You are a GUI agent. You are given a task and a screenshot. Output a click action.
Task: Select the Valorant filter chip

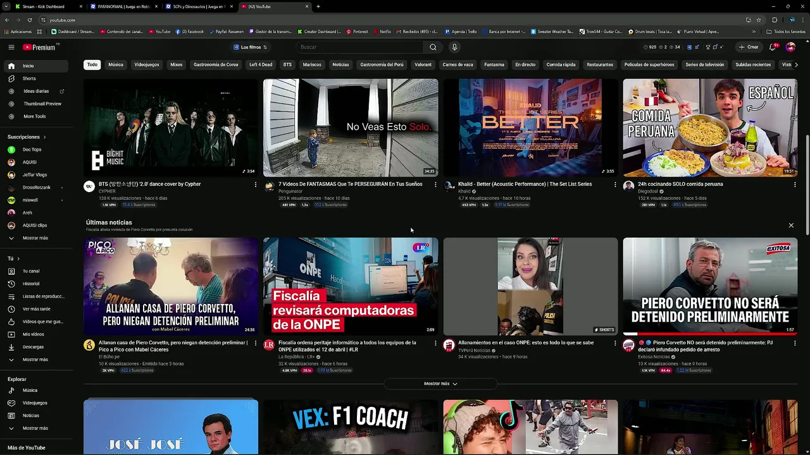point(423,64)
